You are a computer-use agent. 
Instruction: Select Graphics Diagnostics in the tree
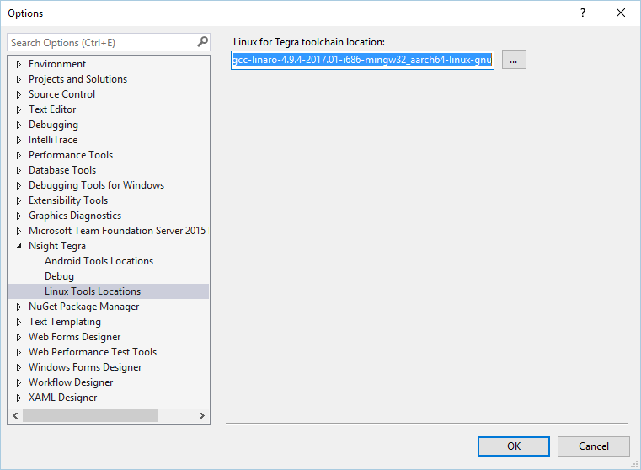pos(75,216)
